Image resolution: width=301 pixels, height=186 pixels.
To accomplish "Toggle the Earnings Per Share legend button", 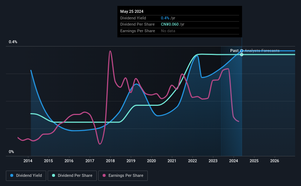I will tap(123, 176).
